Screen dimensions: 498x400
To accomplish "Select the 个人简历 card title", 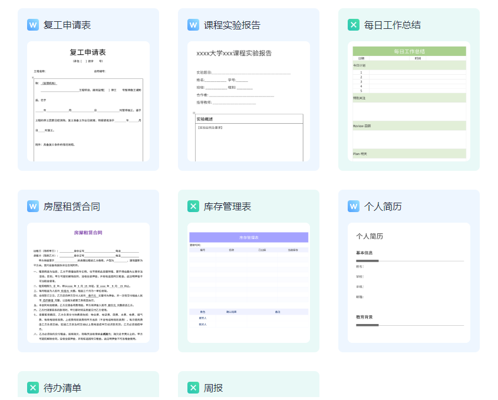I will pos(383,207).
